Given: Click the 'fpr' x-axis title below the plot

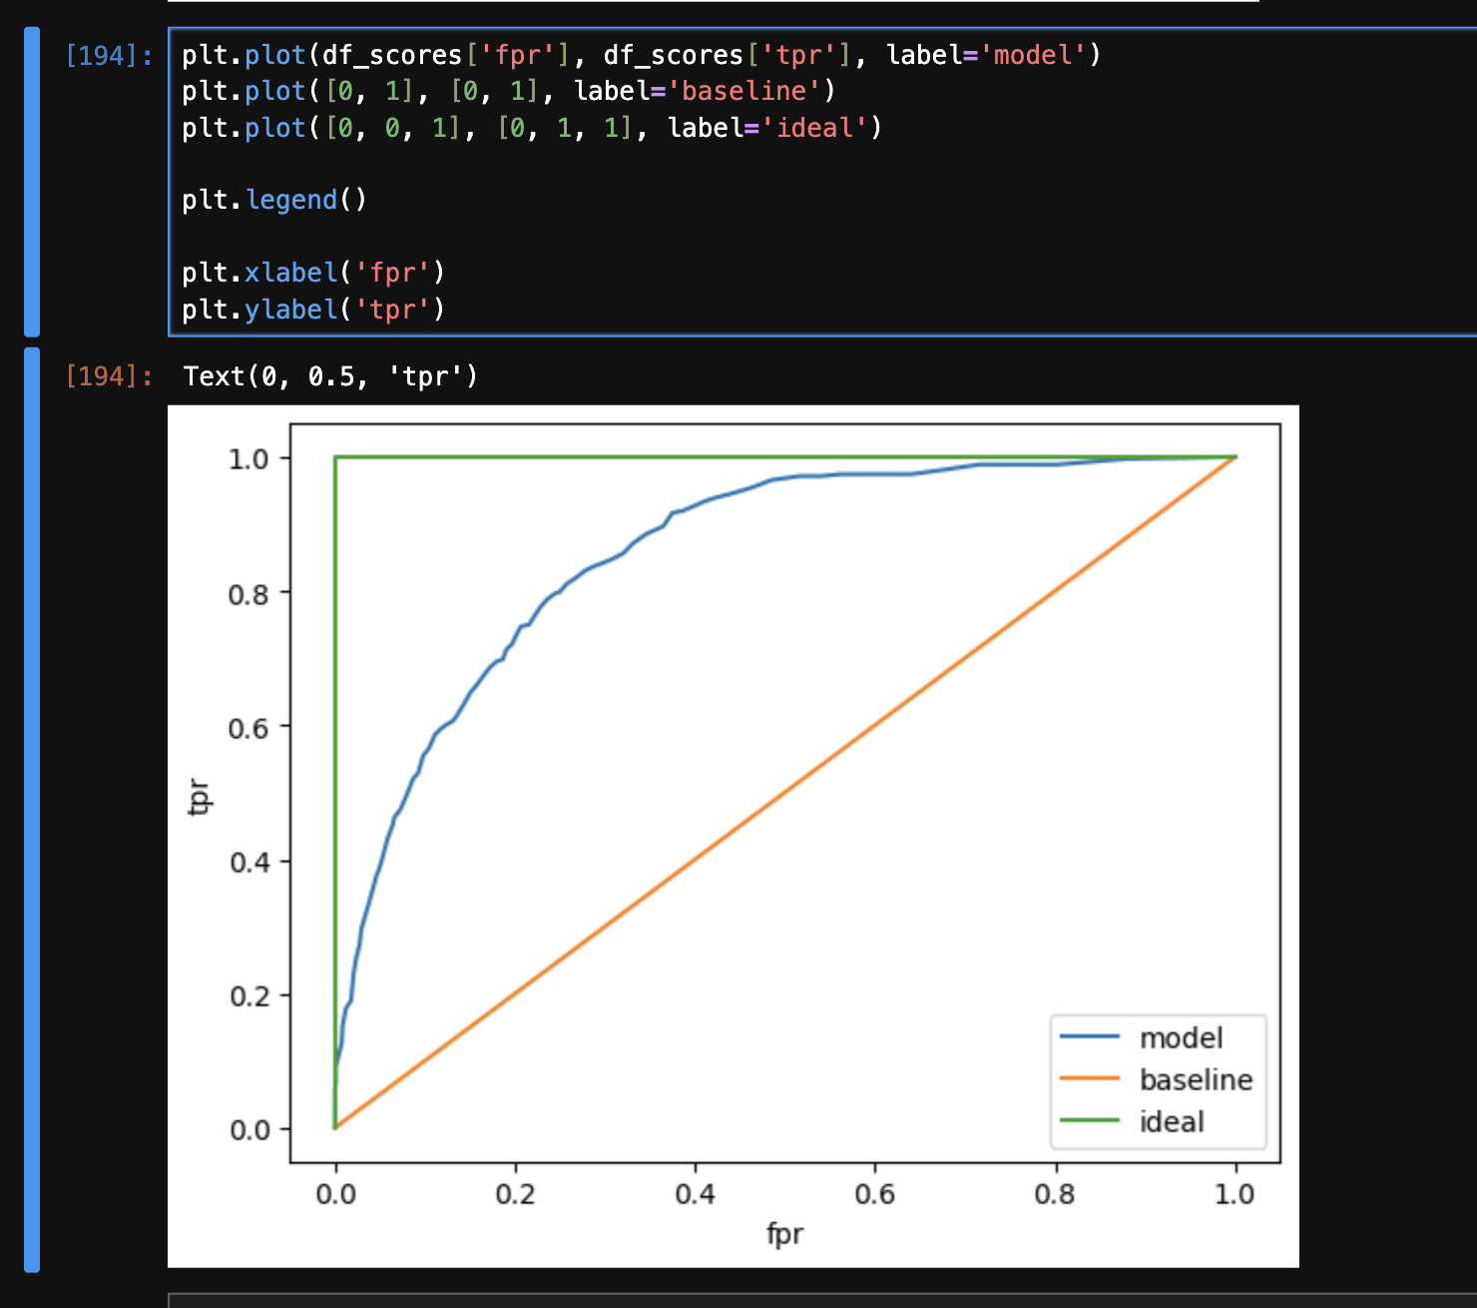Looking at the screenshot, I should tap(784, 1234).
